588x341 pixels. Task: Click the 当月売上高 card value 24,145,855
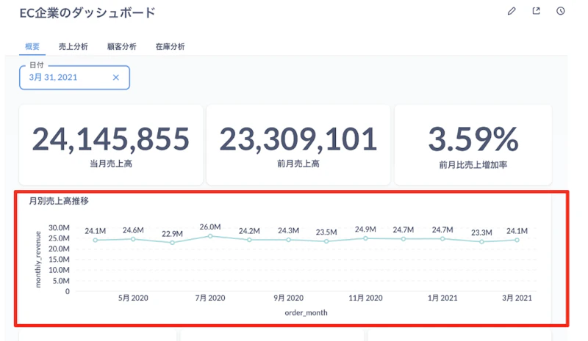point(110,139)
